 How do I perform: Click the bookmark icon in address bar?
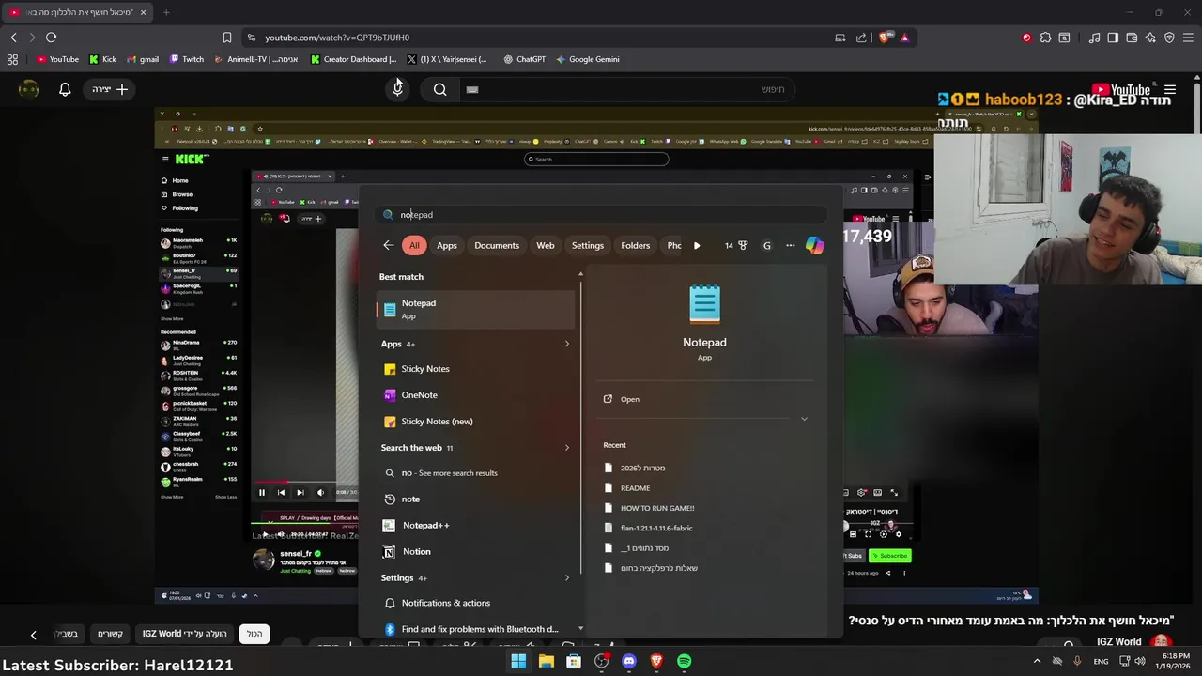226,38
